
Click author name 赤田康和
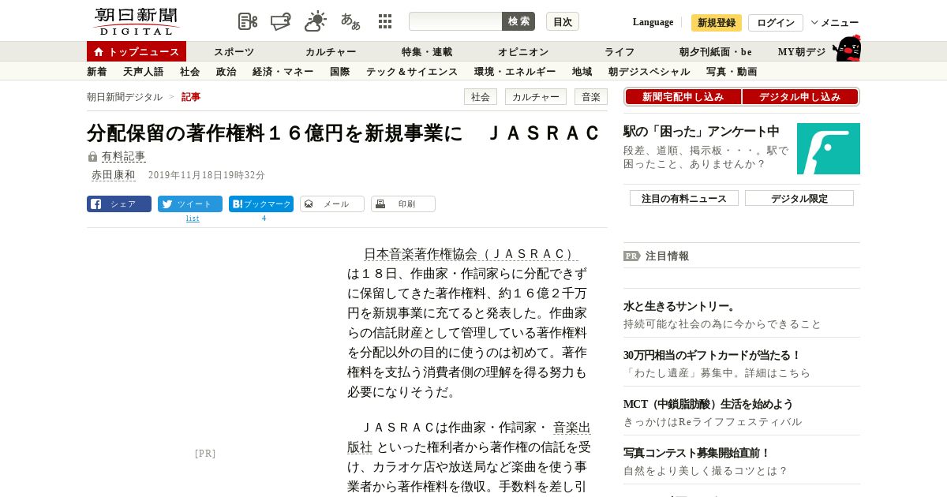pos(113,175)
